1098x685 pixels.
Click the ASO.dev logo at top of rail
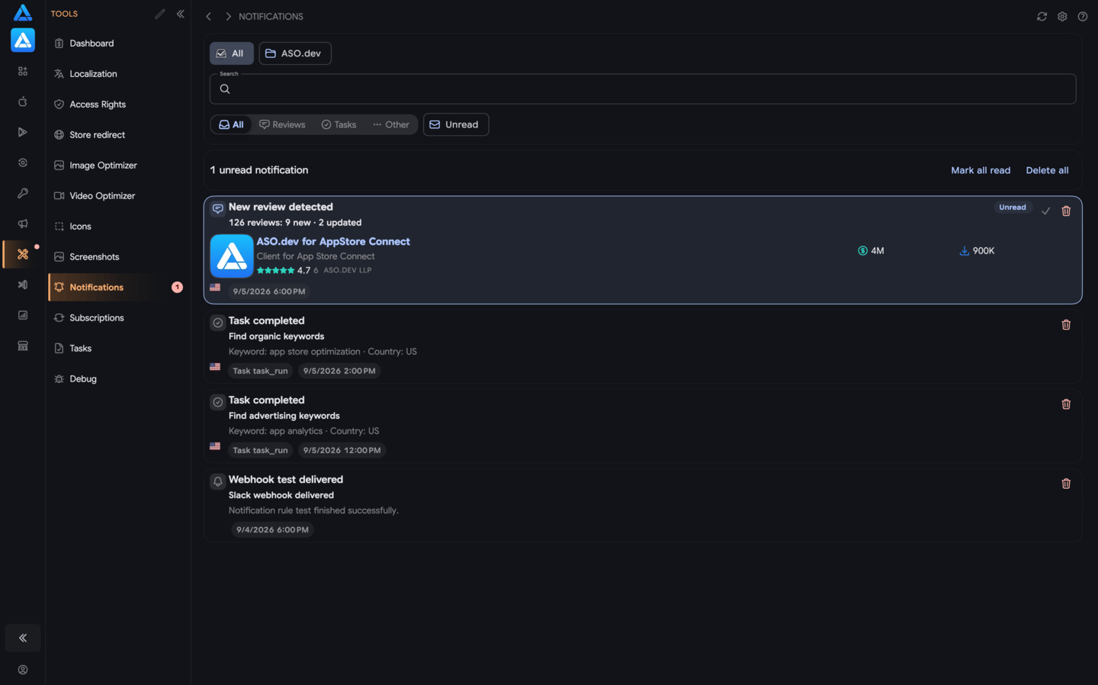[x=23, y=12]
